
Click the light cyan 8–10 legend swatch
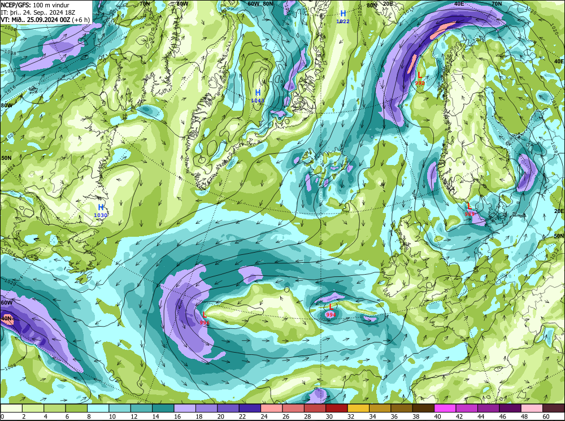98,408
